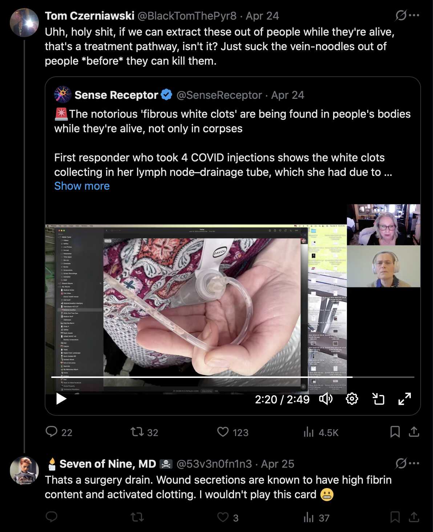Screen dimensions: 433x532
Task: Play the embedded video
Action: (x=61, y=399)
